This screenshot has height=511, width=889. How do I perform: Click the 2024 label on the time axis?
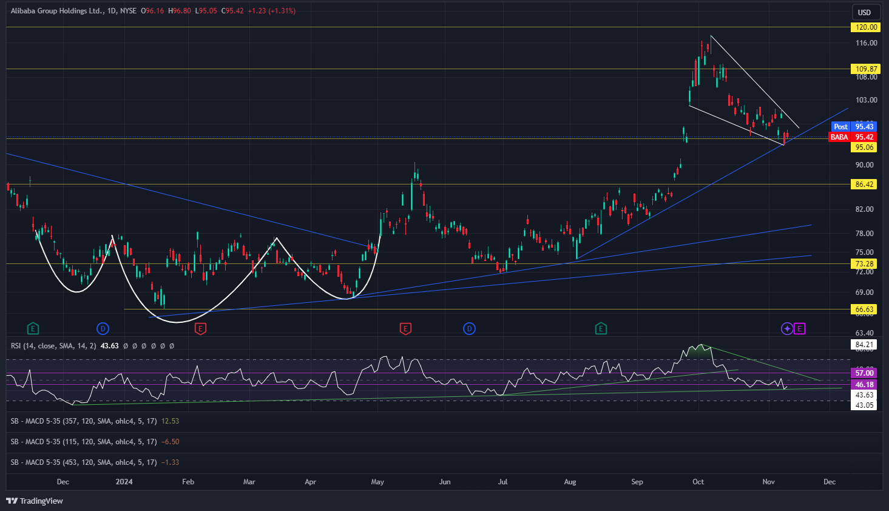[x=124, y=482]
